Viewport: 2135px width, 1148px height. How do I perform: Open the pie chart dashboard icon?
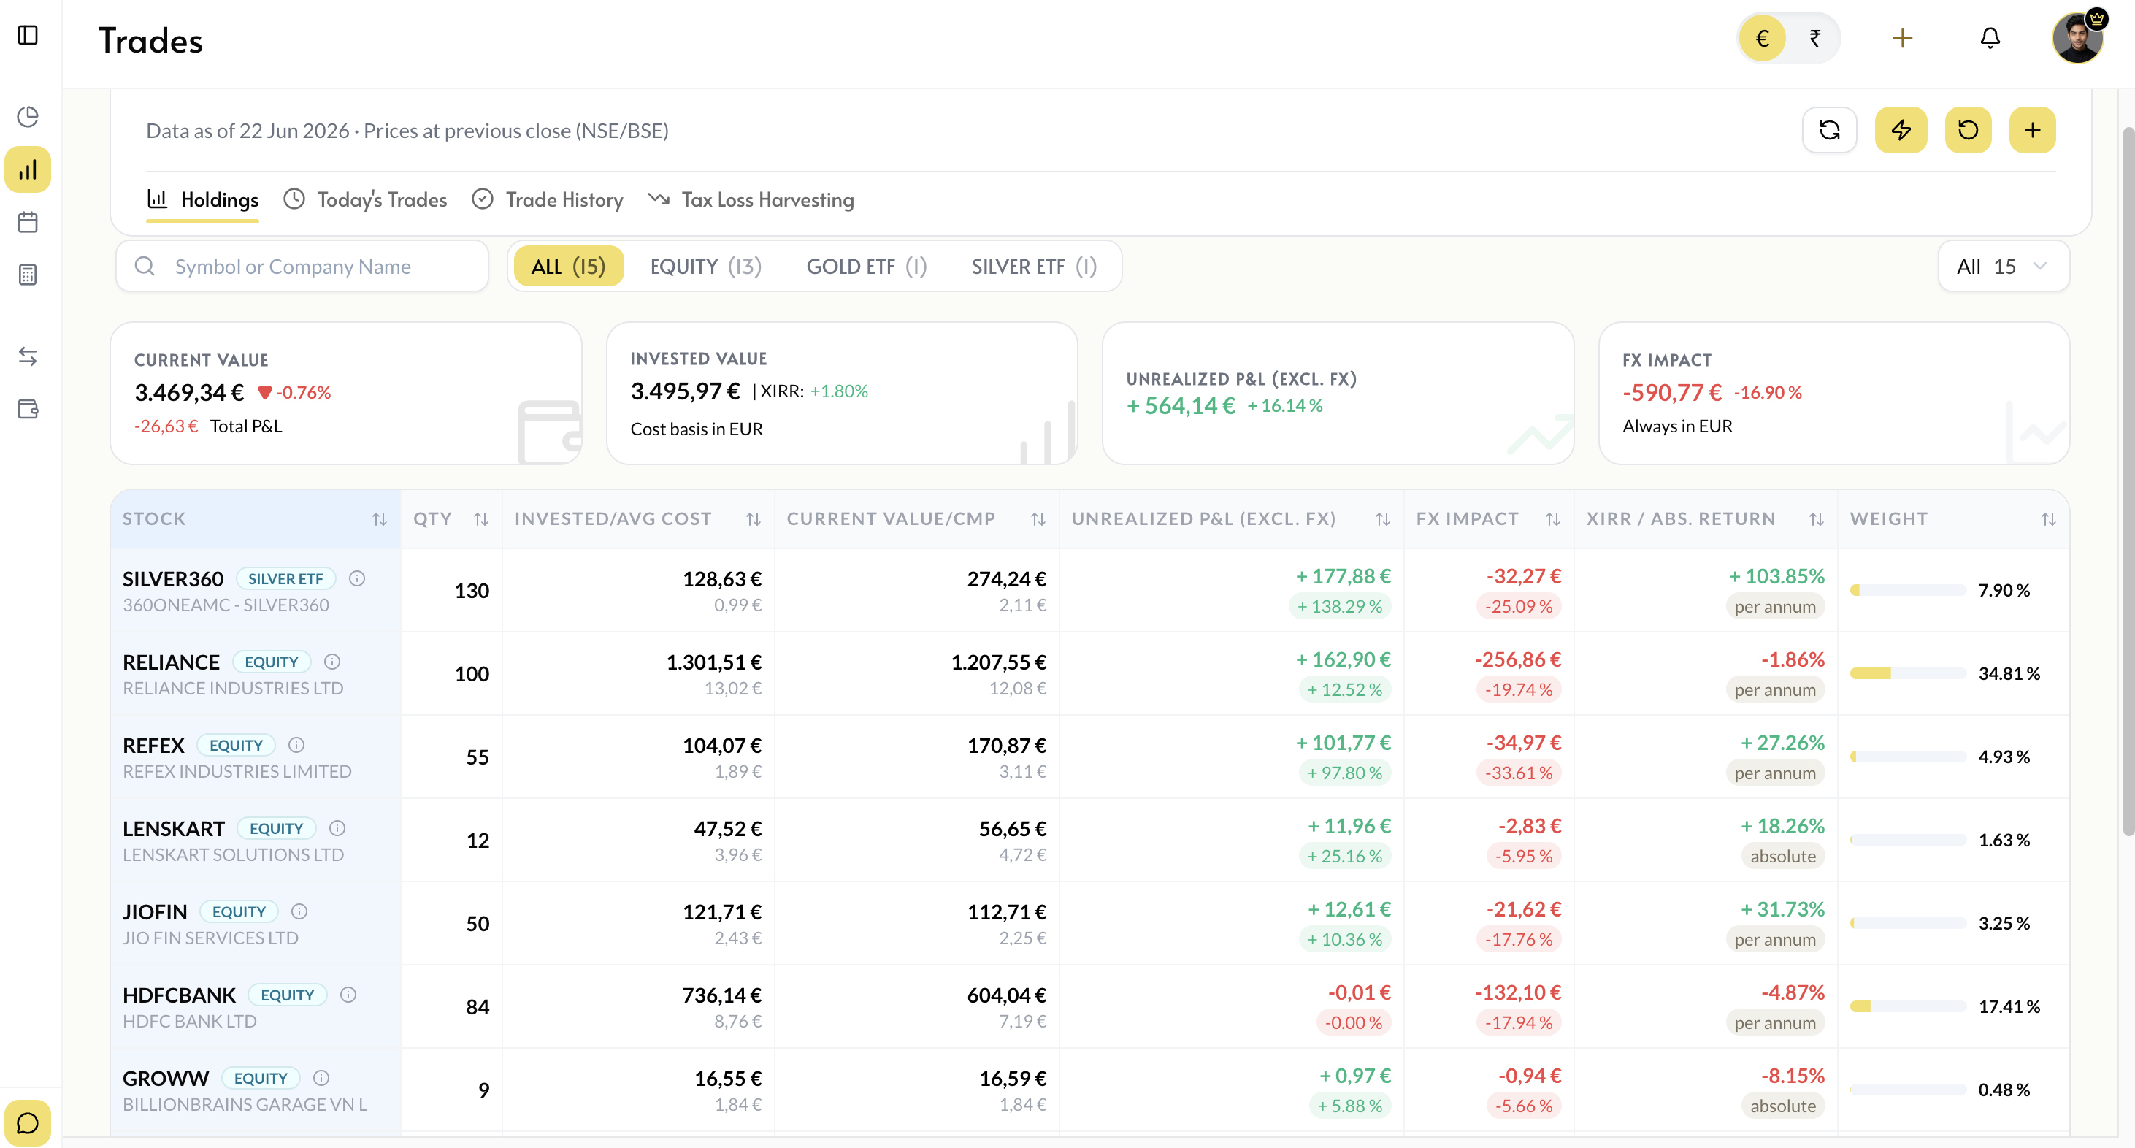[x=27, y=117]
